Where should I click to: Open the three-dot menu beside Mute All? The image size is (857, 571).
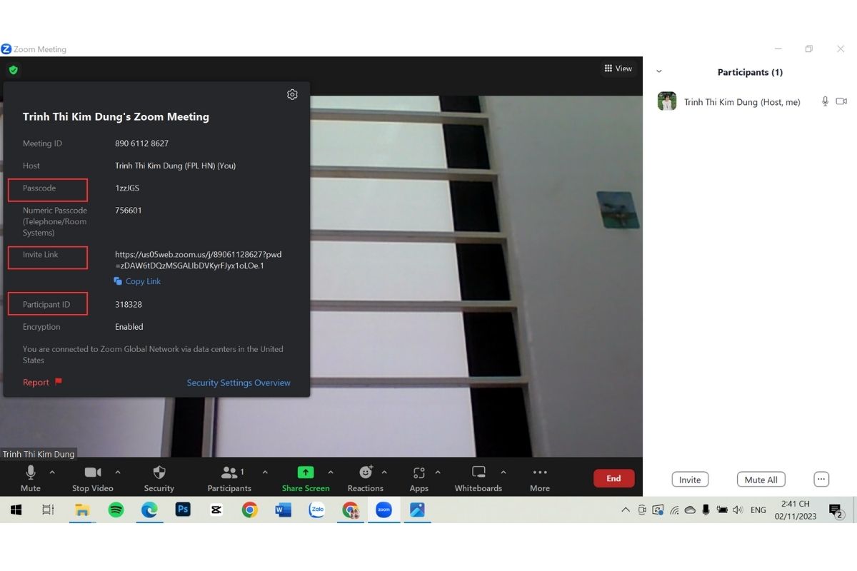pos(821,480)
